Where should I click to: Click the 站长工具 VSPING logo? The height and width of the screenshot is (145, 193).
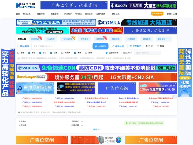(x=26, y=5)
